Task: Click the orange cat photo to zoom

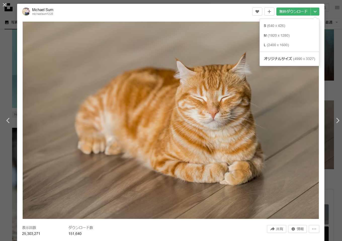Action: (171, 120)
